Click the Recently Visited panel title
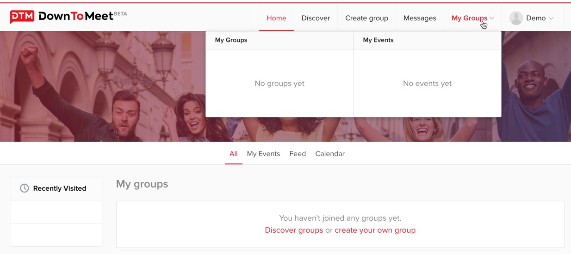The width and height of the screenshot is (571, 254). click(60, 188)
